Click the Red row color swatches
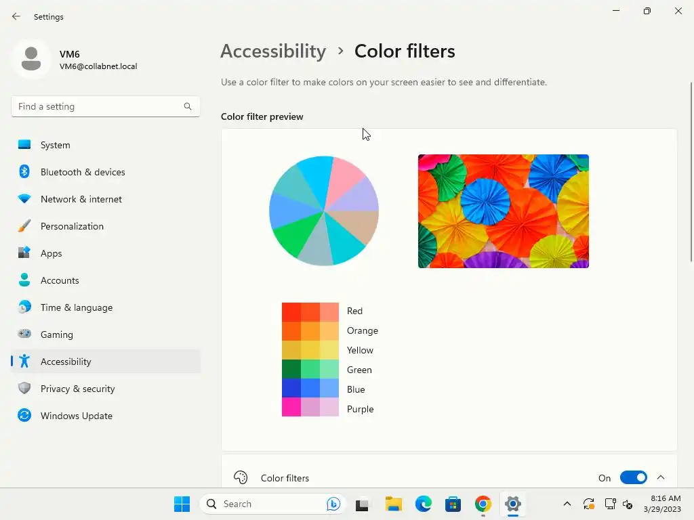Image resolution: width=694 pixels, height=520 pixels. coord(310,312)
